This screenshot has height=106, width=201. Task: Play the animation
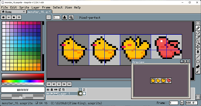point(59,84)
